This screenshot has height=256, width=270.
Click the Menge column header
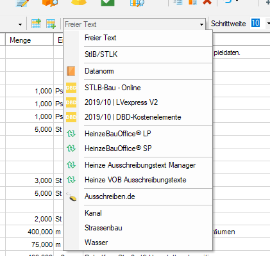tap(30, 40)
